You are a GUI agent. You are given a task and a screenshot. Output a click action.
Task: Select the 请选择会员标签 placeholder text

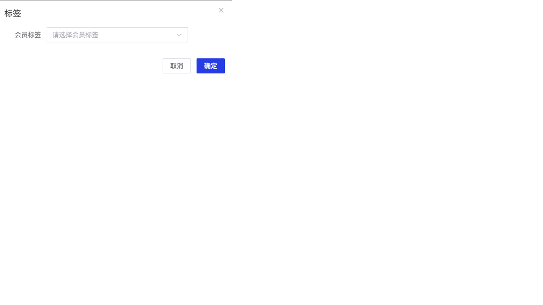[x=75, y=35]
